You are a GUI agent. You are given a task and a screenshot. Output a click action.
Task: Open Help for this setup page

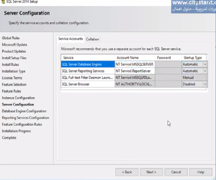point(200,172)
